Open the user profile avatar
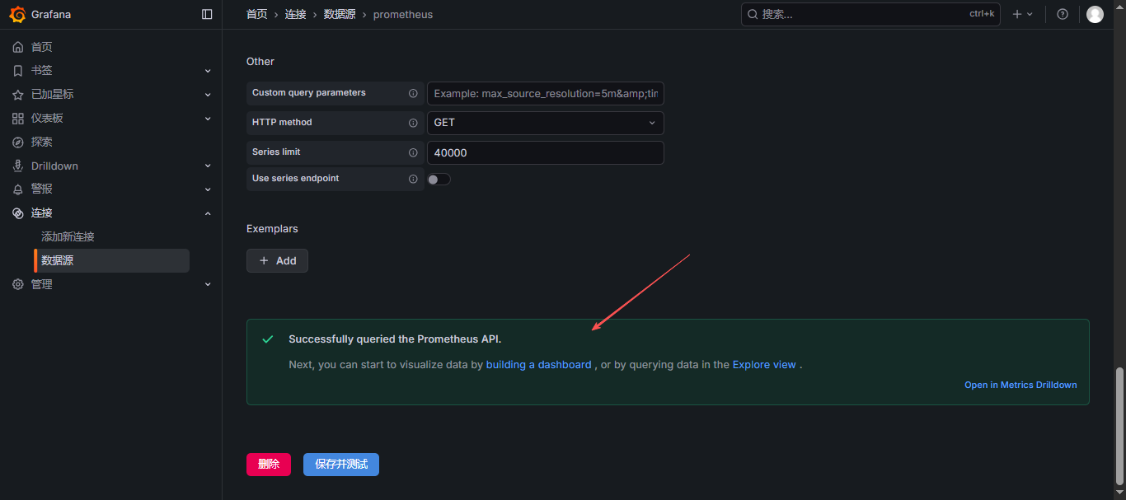 1095,14
